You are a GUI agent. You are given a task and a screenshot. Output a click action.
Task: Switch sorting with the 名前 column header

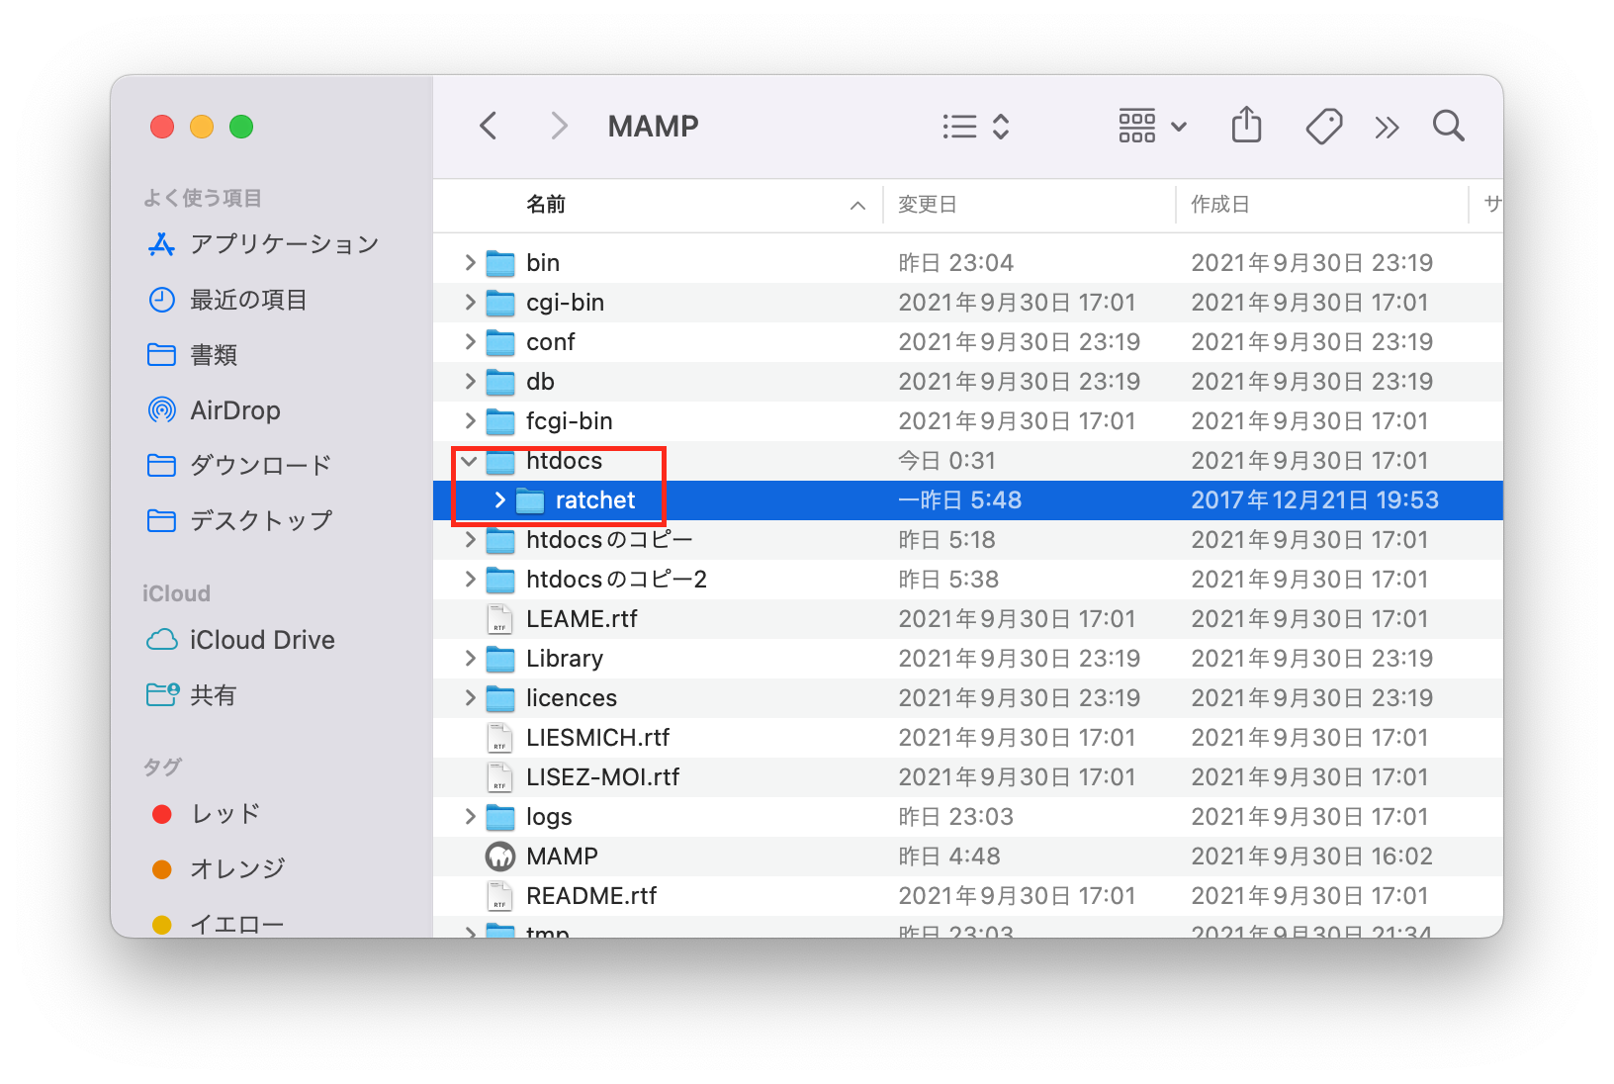[548, 205]
